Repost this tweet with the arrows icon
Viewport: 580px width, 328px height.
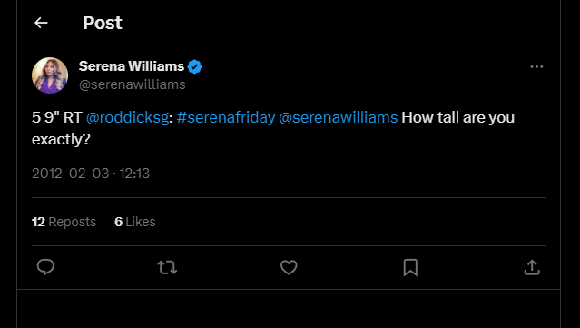pyautogui.click(x=167, y=267)
